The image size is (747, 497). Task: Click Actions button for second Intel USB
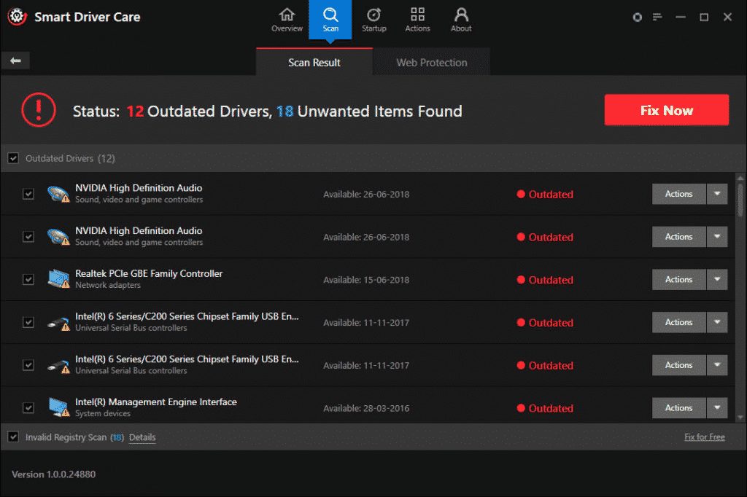(x=679, y=365)
